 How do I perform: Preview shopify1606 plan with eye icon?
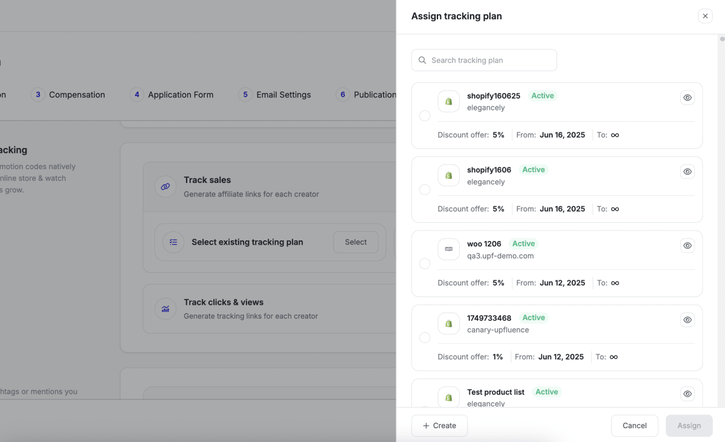point(688,171)
